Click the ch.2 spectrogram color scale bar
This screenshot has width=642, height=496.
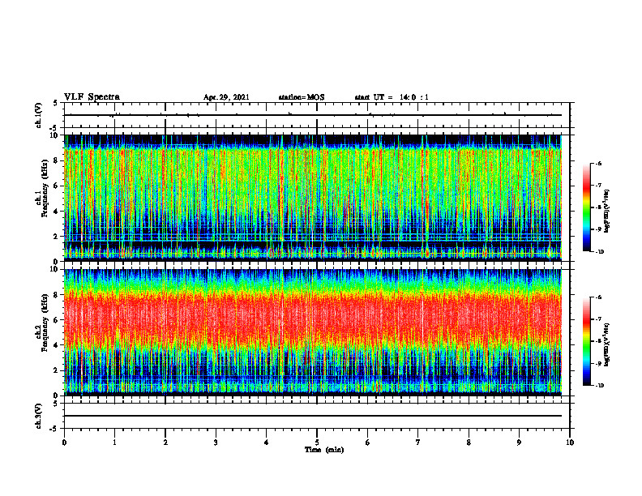586,341
